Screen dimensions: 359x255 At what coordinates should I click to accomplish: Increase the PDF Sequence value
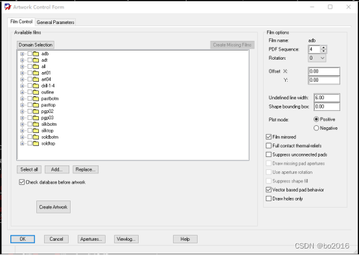point(323,47)
